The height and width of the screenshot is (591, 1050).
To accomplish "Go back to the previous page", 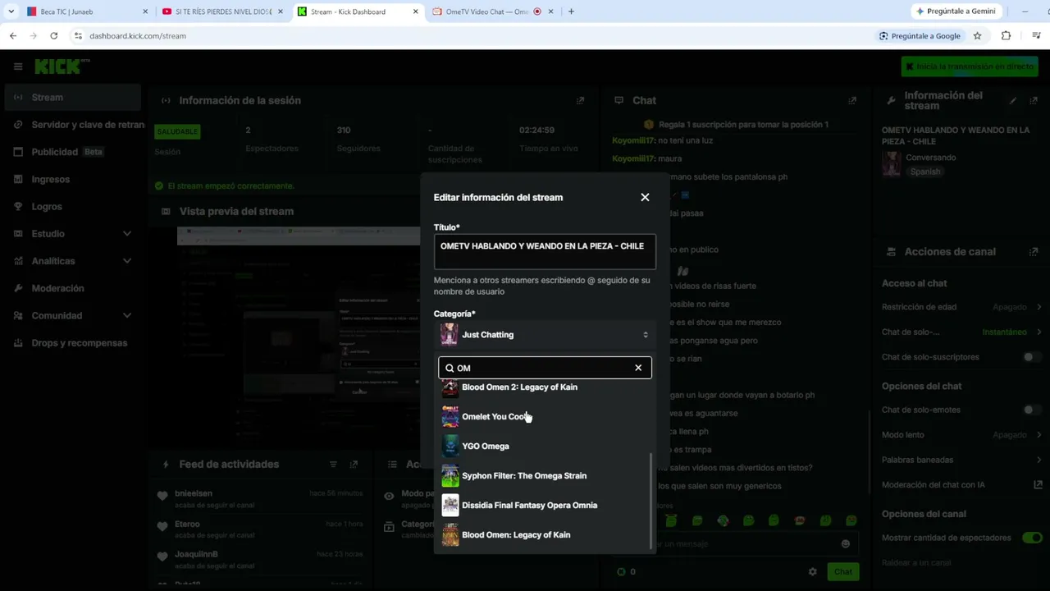I will (13, 36).
